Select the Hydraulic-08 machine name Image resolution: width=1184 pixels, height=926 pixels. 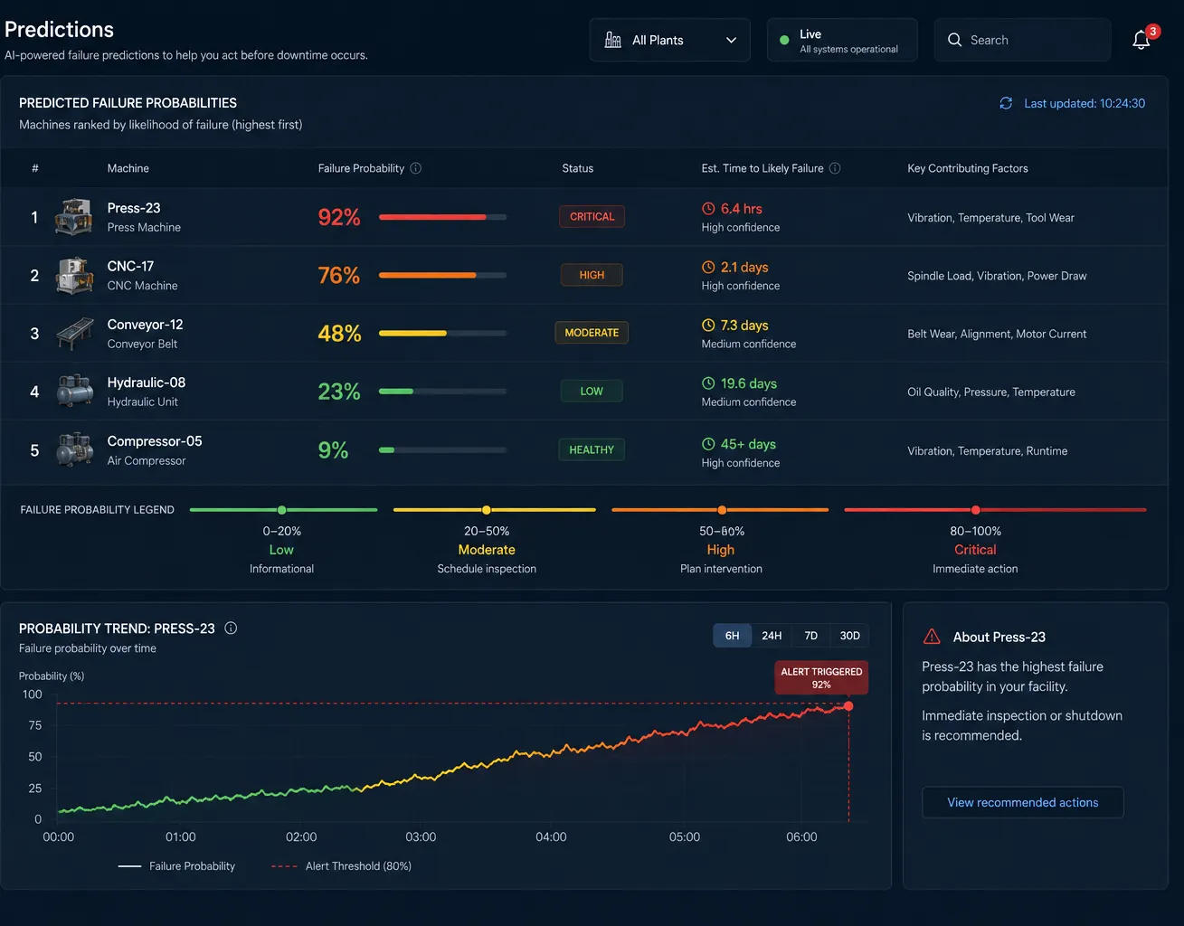(x=147, y=383)
